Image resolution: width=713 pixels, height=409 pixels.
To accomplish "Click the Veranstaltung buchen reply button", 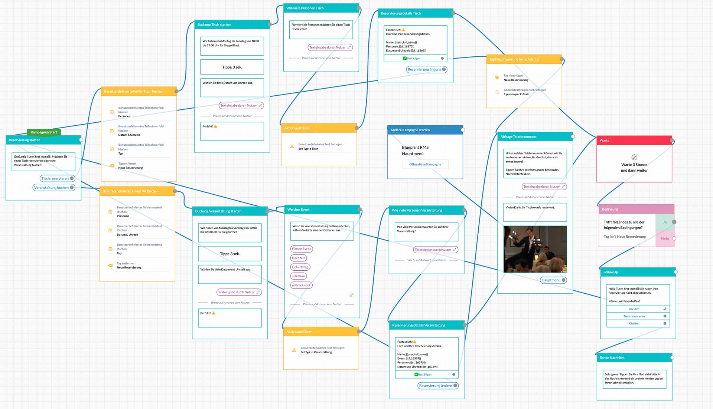I will (x=51, y=188).
